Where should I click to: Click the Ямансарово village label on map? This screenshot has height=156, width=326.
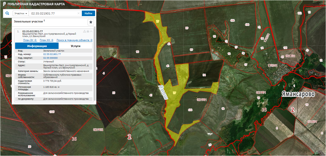[298, 94]
